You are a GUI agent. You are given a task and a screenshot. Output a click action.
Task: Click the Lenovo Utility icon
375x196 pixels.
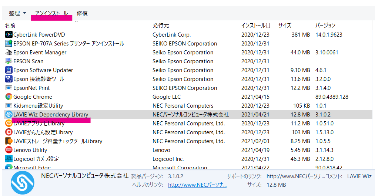click(9, 150)
